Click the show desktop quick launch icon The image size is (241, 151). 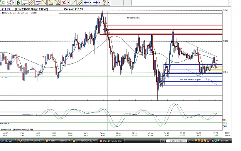coord(3,141)
